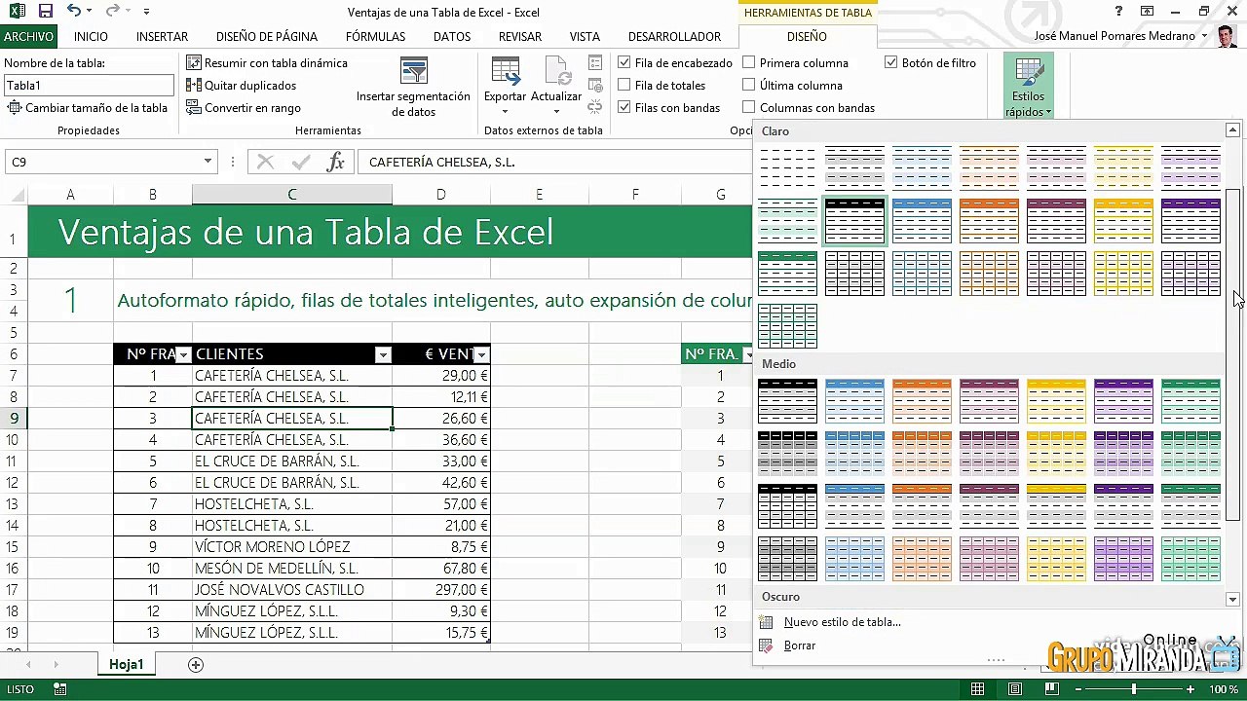This screenshot has width=1247, height=701.
Task: Switch to the DATOS tab
Action: [x=452, y=37]
